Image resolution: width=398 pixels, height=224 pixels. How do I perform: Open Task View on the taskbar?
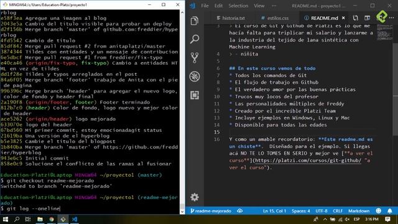pos(28,219)
